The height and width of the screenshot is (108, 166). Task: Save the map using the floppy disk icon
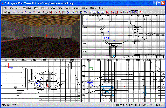[x=9, y=12]
